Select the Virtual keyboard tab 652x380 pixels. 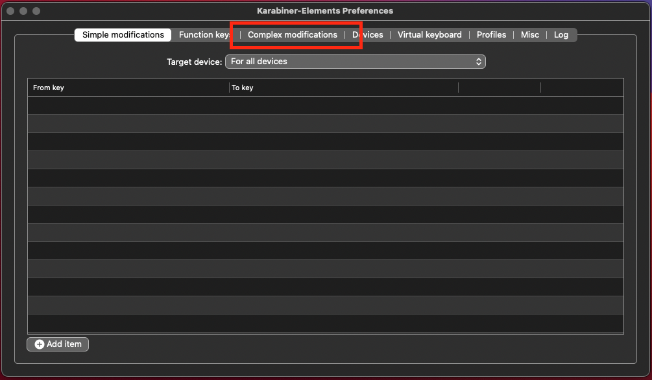429,35
